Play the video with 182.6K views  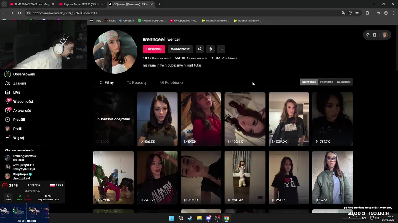pyautogui.click(x=245, y=119)
